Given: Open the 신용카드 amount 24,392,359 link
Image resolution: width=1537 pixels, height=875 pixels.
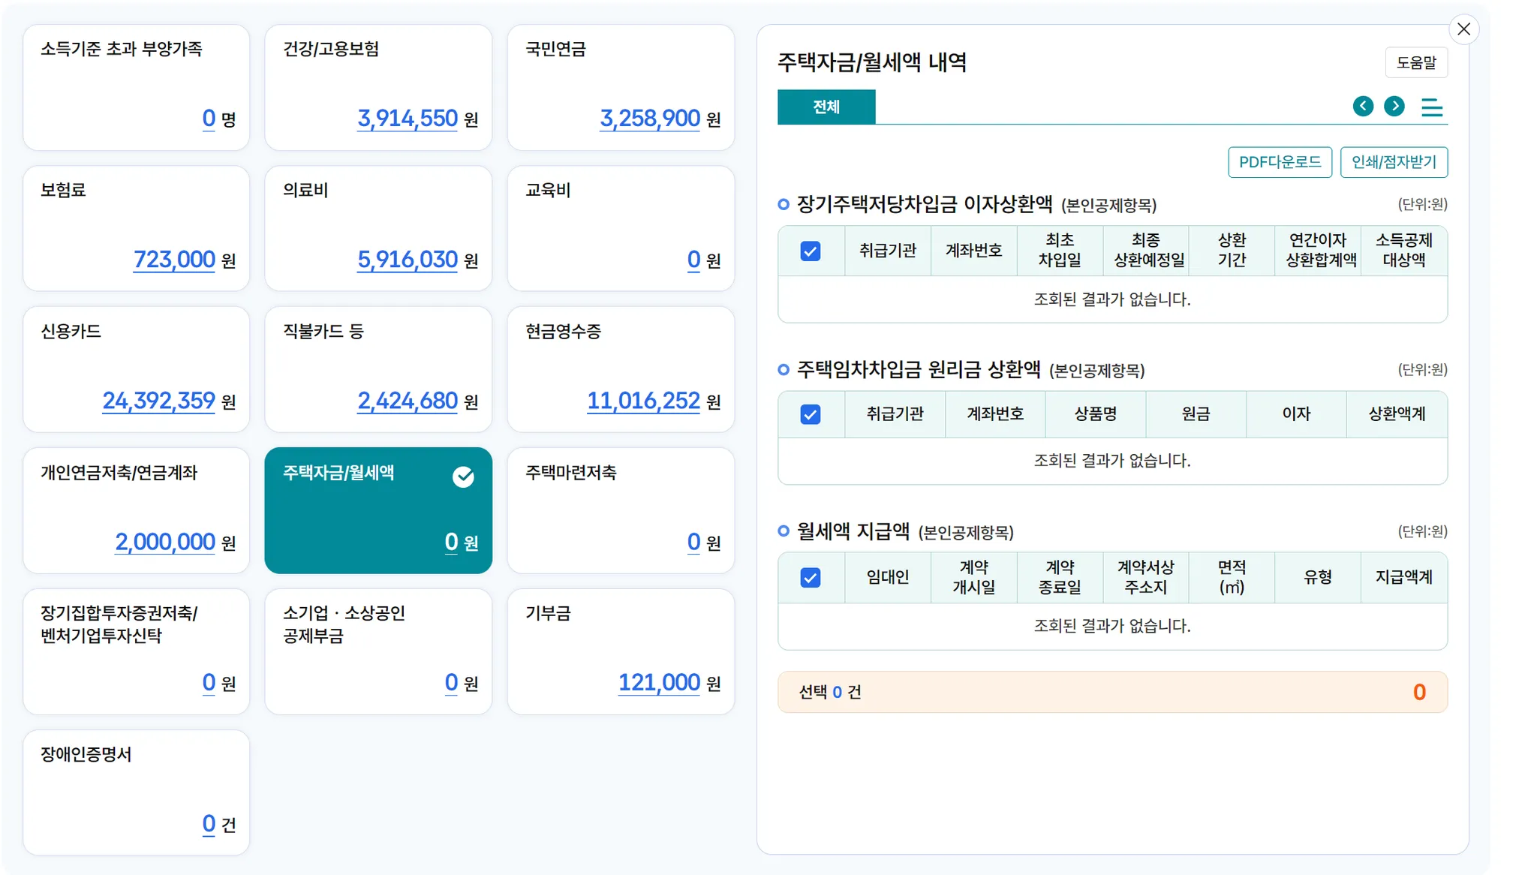Looking at the screenshot, I should (x=159, y=401).
